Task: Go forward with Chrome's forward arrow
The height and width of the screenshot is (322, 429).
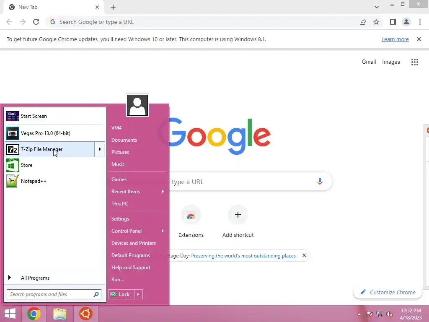Action: pyautogui.click(x=23, y=22)
